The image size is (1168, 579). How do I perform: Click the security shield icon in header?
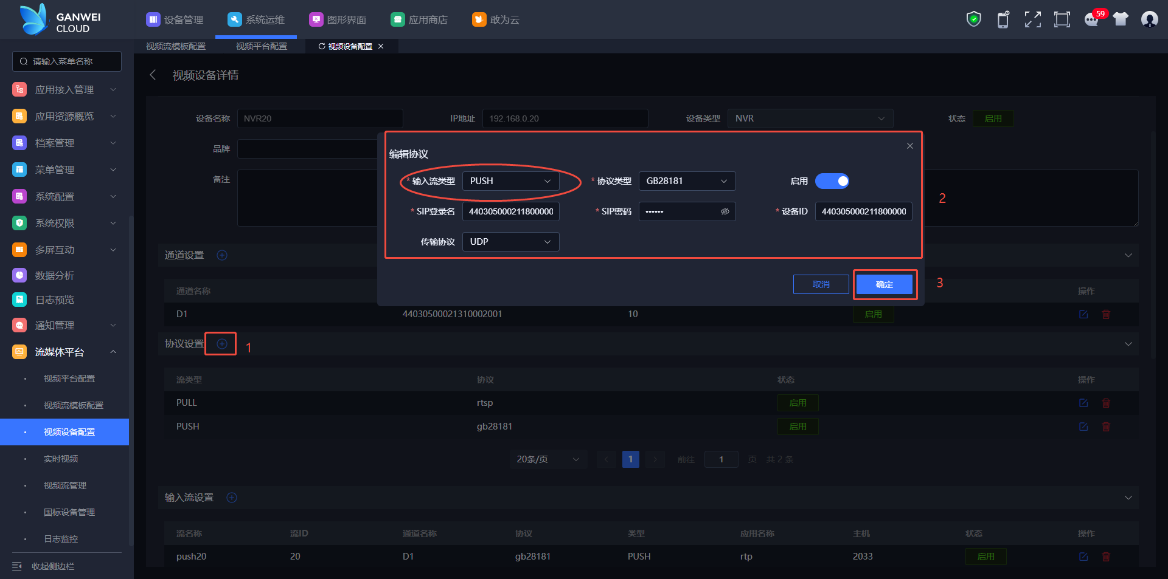tap(973, 19)
